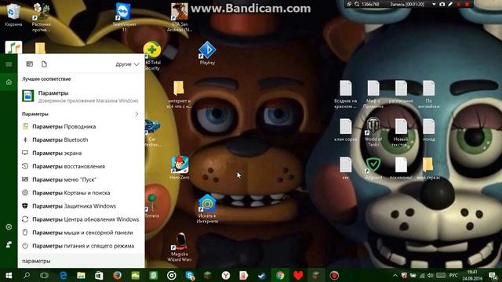Screen dimensions: 502x282
Task: Open the По английски file
Action: [x=429, y=95]
